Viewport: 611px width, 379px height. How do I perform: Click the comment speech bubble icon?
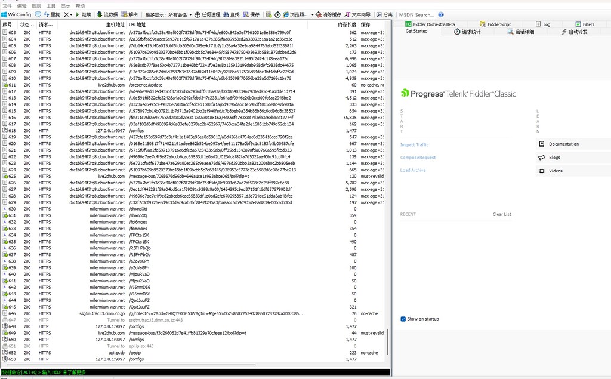pos(38,14)
